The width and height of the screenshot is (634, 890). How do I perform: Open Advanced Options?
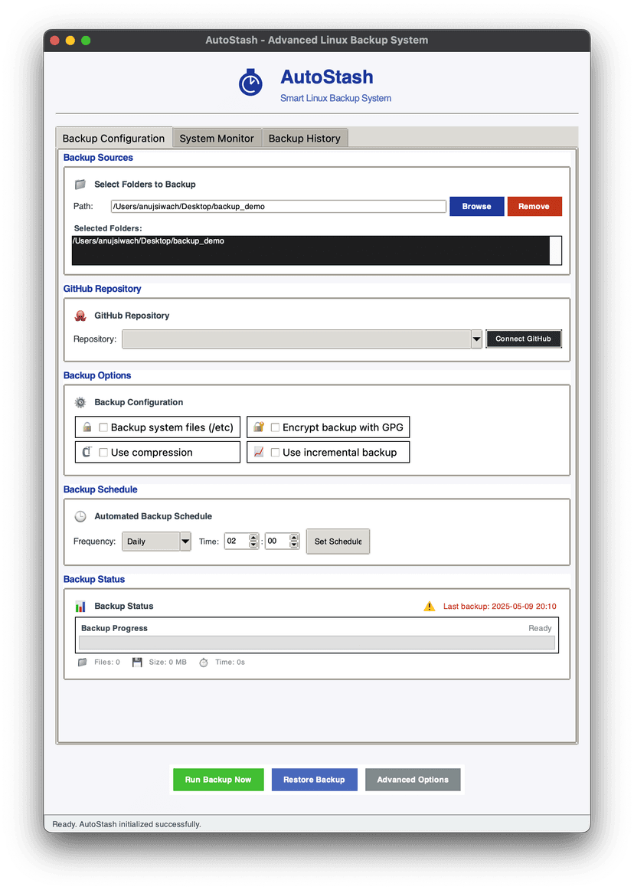[413, 780]
